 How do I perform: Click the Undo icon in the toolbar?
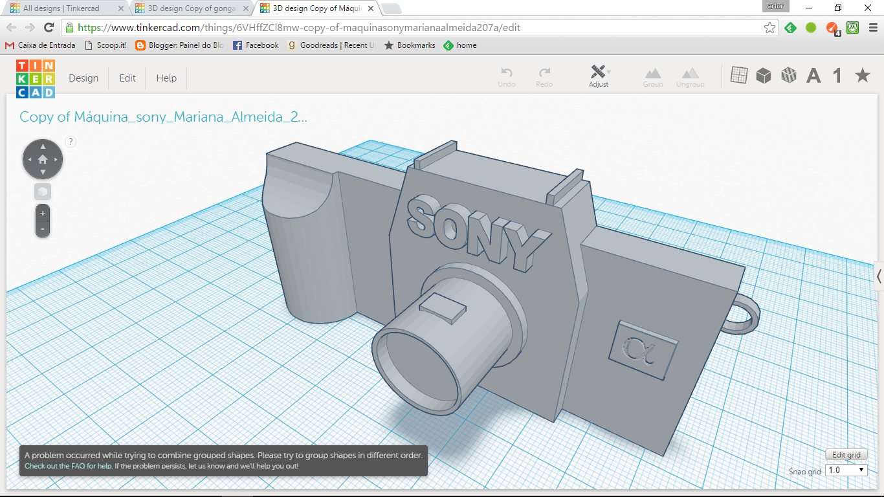tap(507, 75)
